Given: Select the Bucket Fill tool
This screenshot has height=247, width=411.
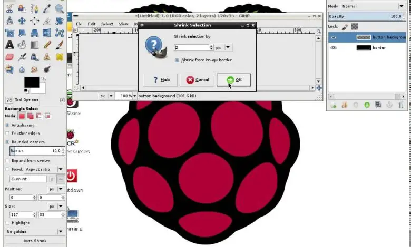Looking at the screenshot, I should point(22,45).
